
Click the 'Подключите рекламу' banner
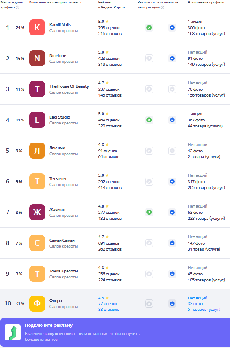point(115,332)
